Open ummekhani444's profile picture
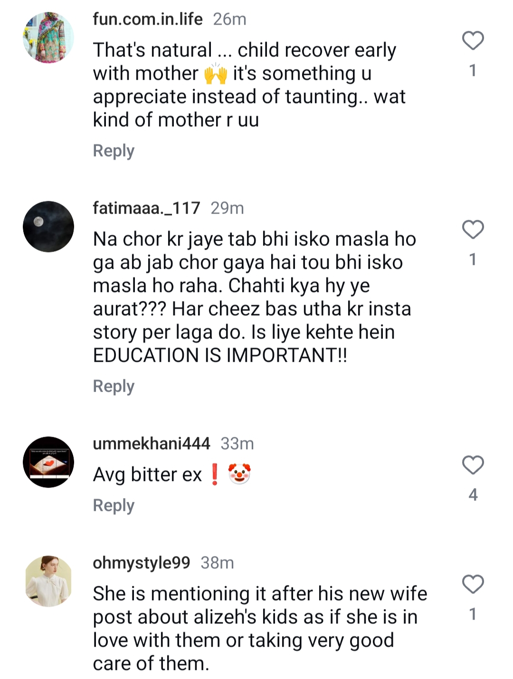The width and height of the screenshot is (513, 679). click(x=49, y=460)
